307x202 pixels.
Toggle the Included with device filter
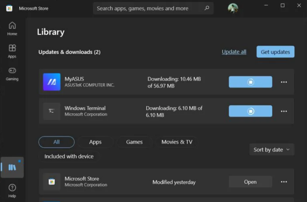(69, 156)
